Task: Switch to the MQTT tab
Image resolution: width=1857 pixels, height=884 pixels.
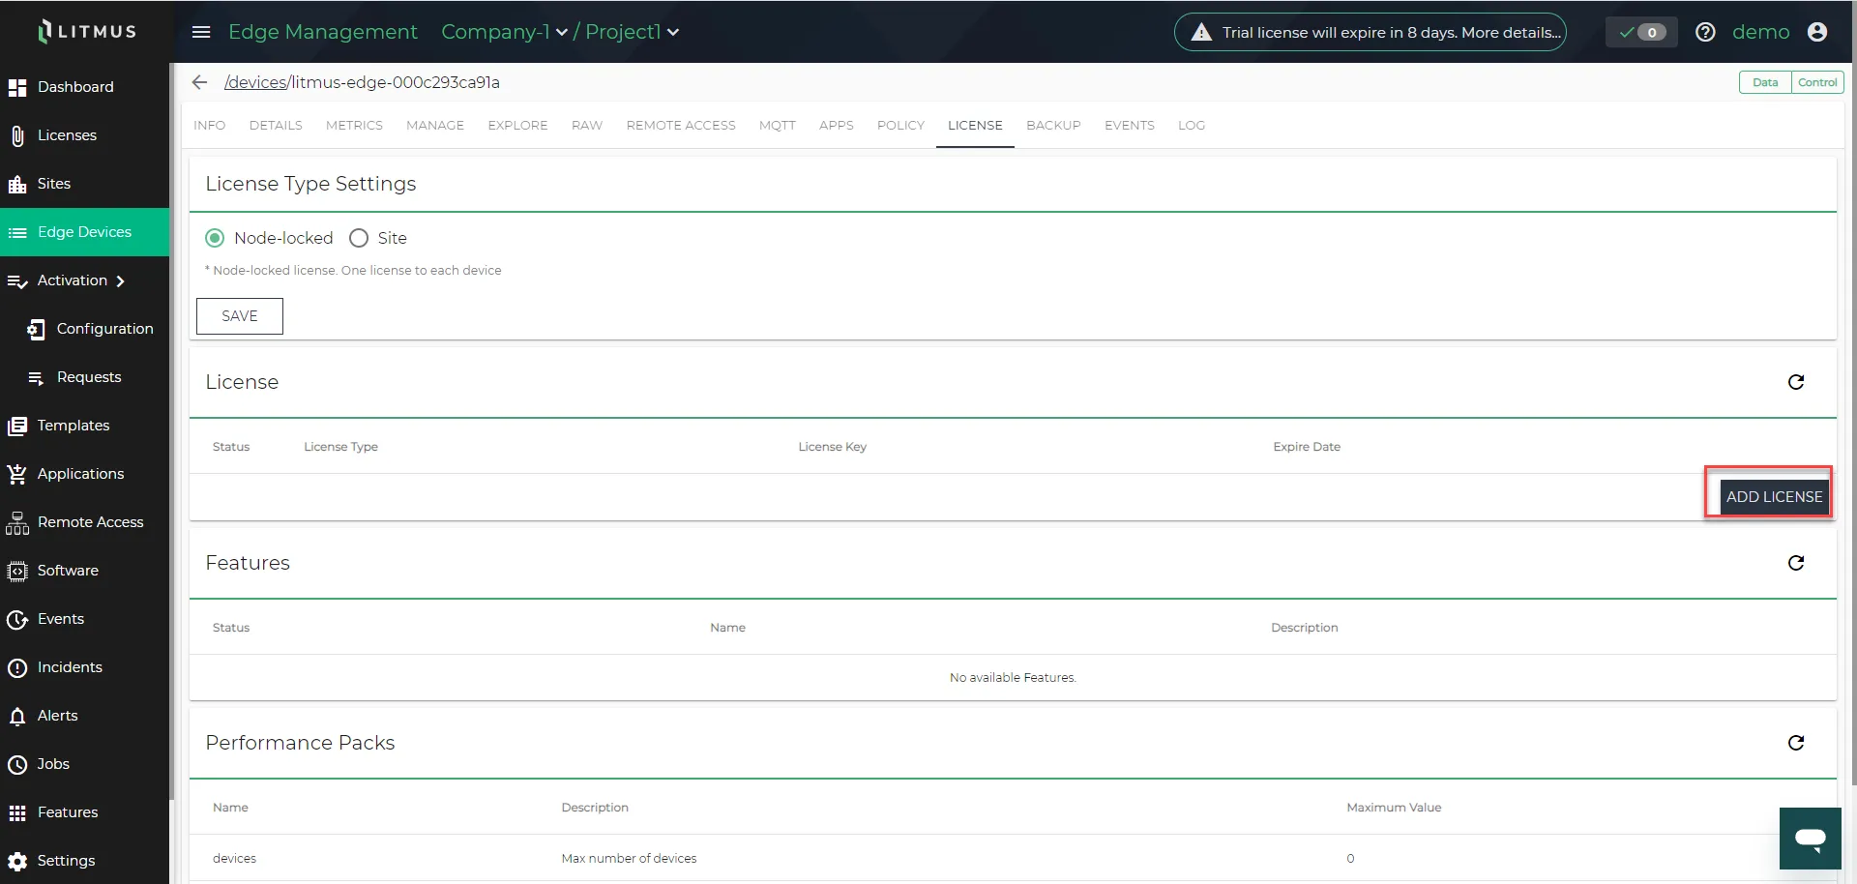Action: (x=778, y=126)
